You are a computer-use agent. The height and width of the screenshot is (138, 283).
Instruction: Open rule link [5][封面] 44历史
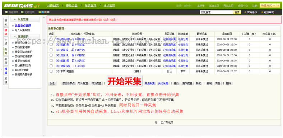(x=70, y=50)
